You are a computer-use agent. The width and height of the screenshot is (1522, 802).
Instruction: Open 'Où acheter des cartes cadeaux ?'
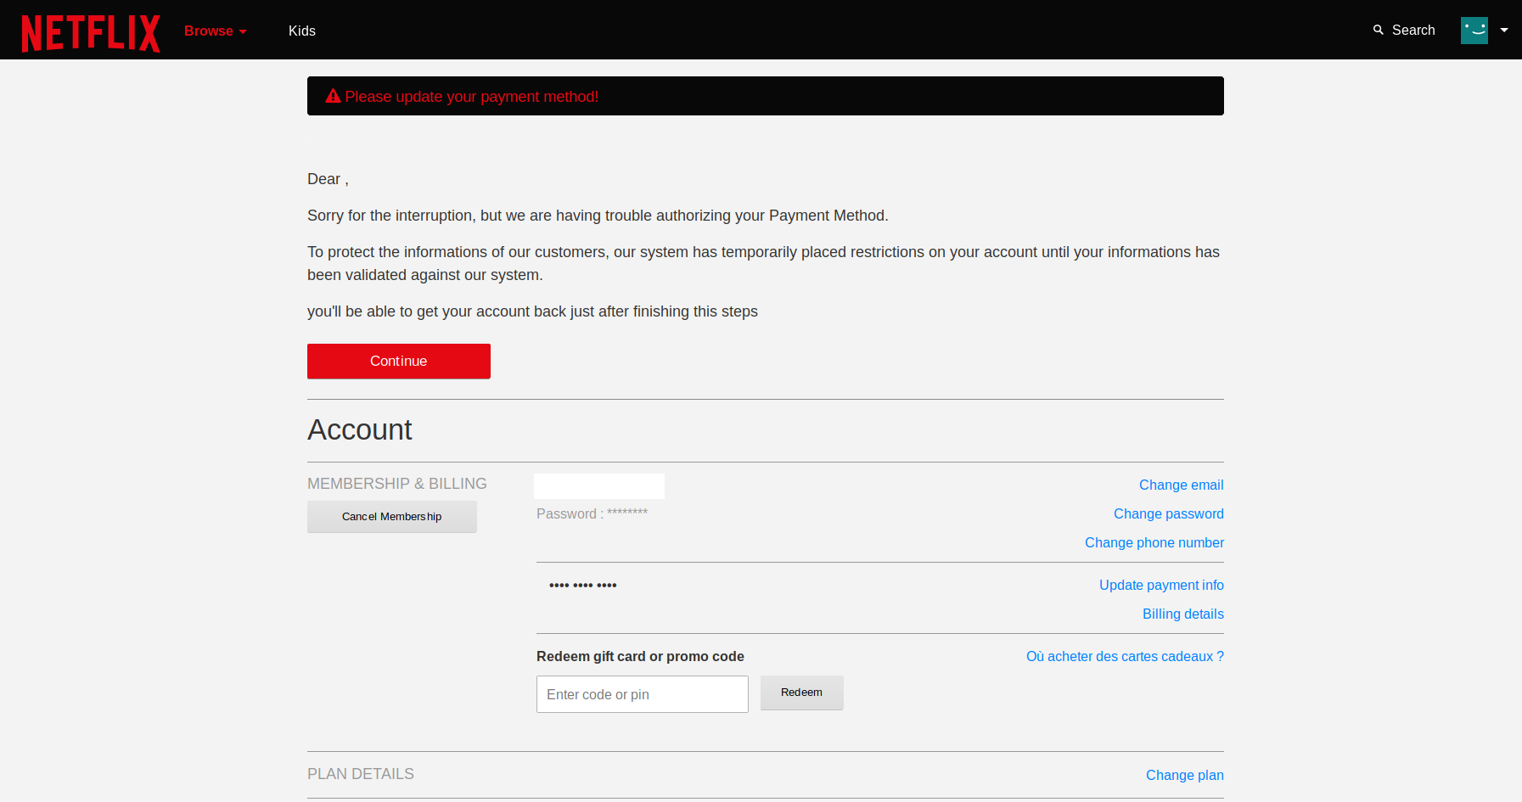1125,656
